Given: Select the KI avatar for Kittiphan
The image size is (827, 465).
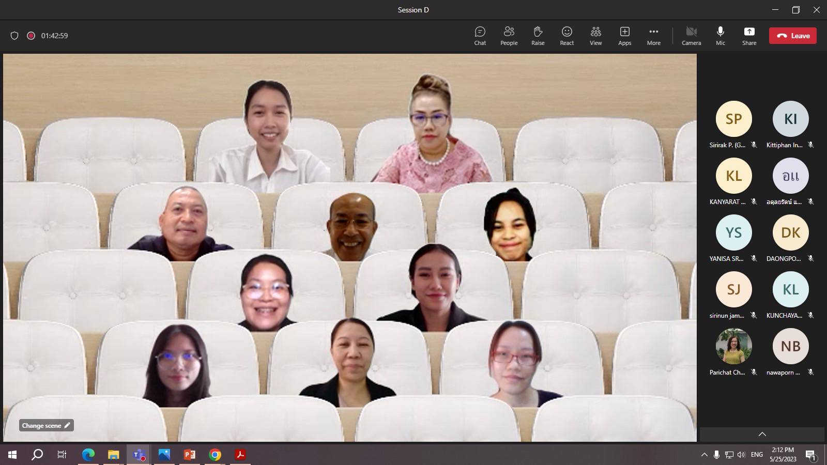Looking at the screenshot, I should [790, 119].
